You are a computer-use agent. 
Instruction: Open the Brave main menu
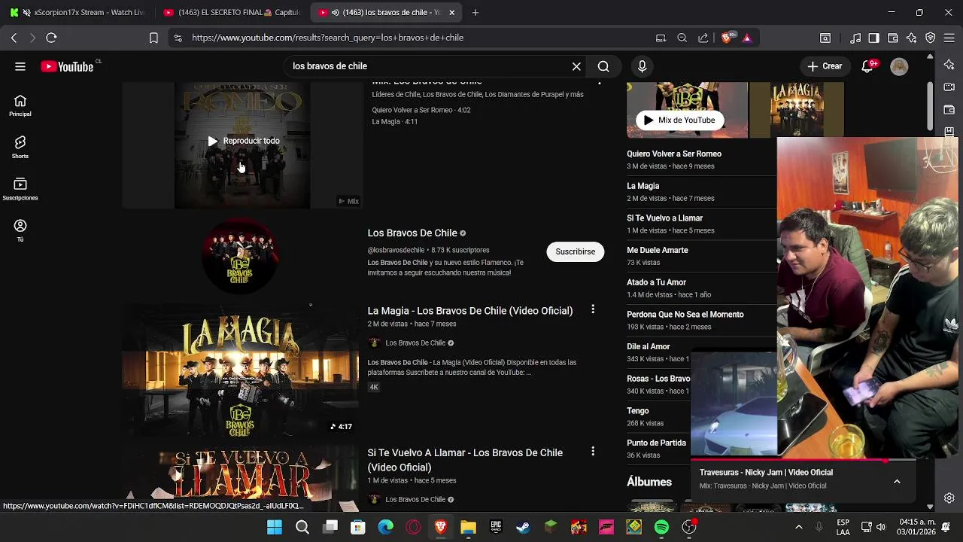pyautogui.click(x=949, y=38)
